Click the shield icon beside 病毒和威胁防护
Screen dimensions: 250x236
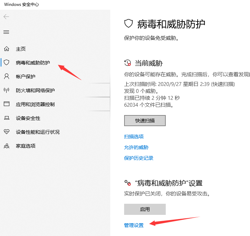click(6, 63)
